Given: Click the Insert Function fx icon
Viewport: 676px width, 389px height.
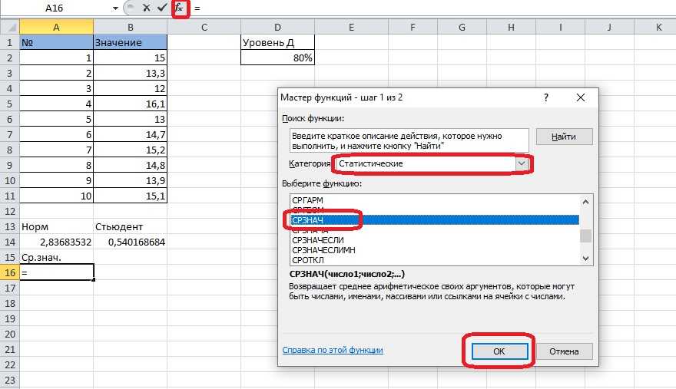Looking at the screenshot, I should tap(179, 8).
